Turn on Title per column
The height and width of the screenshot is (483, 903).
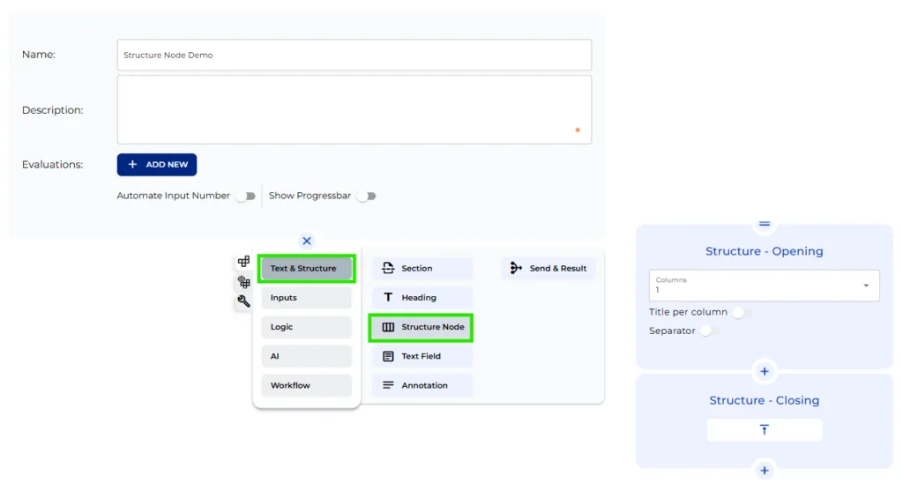(742, 312)
